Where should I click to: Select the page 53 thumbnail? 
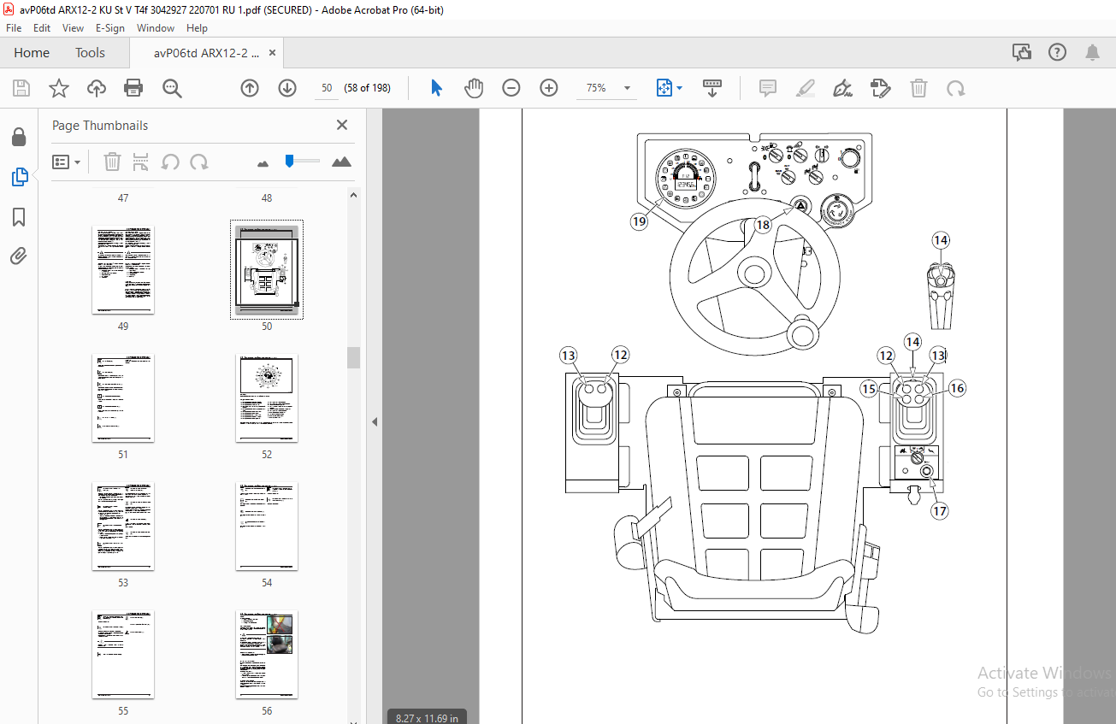123,527
